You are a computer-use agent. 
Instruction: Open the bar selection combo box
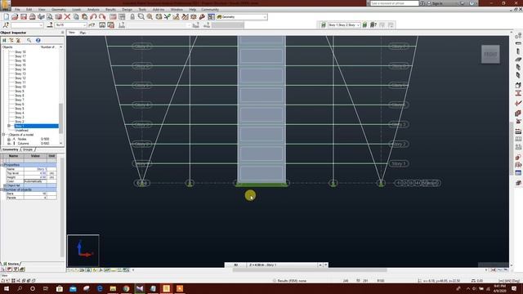pyautogui.click(x=70, y=25)
